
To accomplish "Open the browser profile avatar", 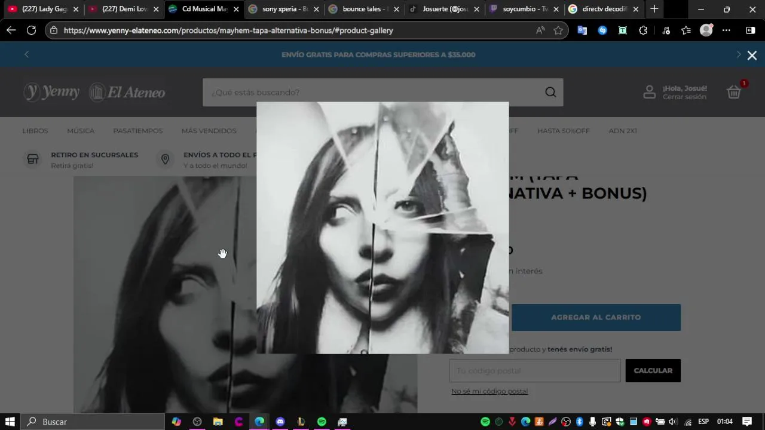I will point(706,30).
